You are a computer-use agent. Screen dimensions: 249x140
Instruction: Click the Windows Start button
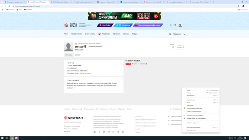pyautogui.click(x=2, y=138)
